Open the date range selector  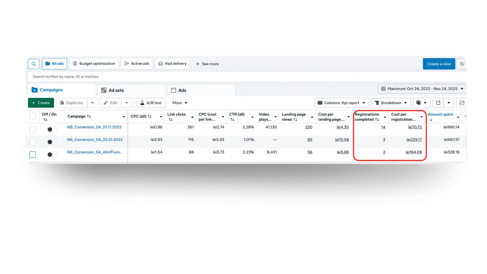pyautogui.click(x=422, y=89)
